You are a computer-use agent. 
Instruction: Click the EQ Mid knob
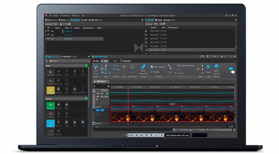pyautogui.click(x=75, y=122)
